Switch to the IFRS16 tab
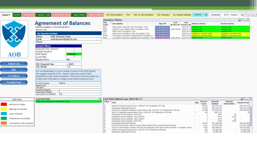This screenshot has height=144, width=257. tap(198, 15)
